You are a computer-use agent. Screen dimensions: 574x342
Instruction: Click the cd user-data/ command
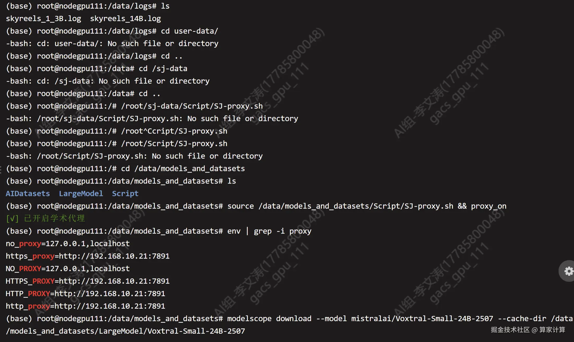coord(190,31)
